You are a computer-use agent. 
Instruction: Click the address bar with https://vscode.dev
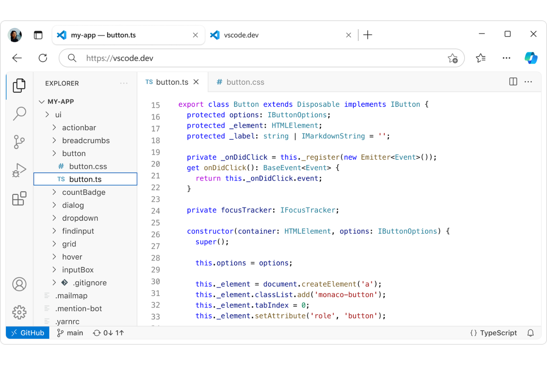(261, 58)
